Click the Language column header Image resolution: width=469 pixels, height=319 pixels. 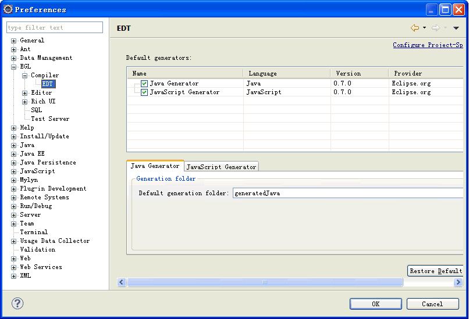pos(287,73)
